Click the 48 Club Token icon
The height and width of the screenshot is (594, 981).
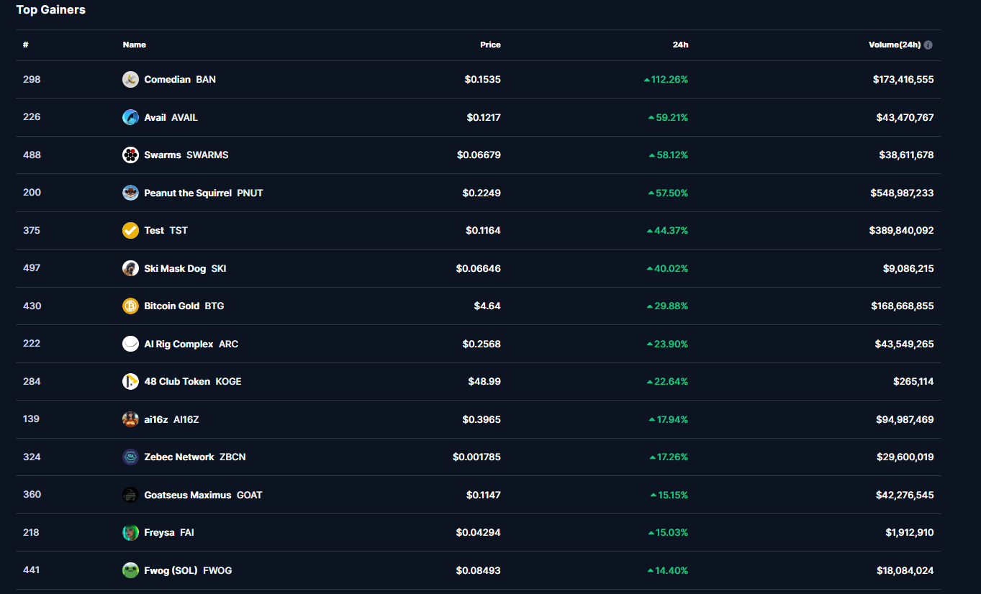[x=130, y=382]
